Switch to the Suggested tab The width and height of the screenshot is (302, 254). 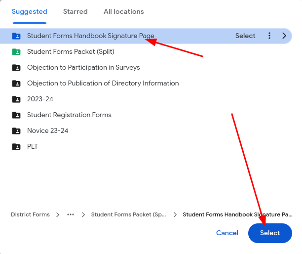[30, 11]
